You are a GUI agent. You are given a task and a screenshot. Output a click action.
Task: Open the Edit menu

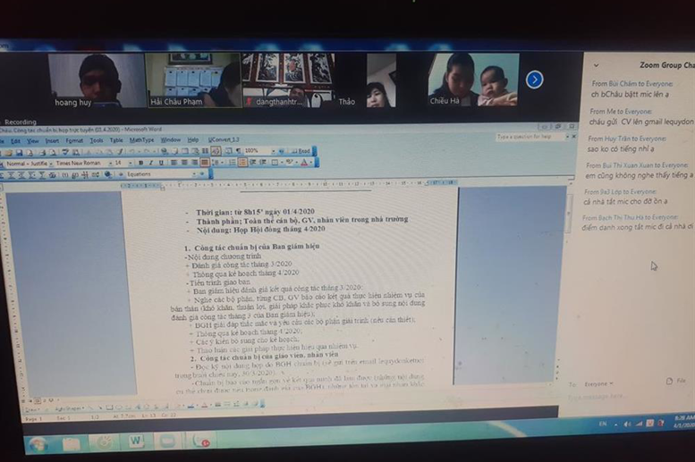[15, 141]
